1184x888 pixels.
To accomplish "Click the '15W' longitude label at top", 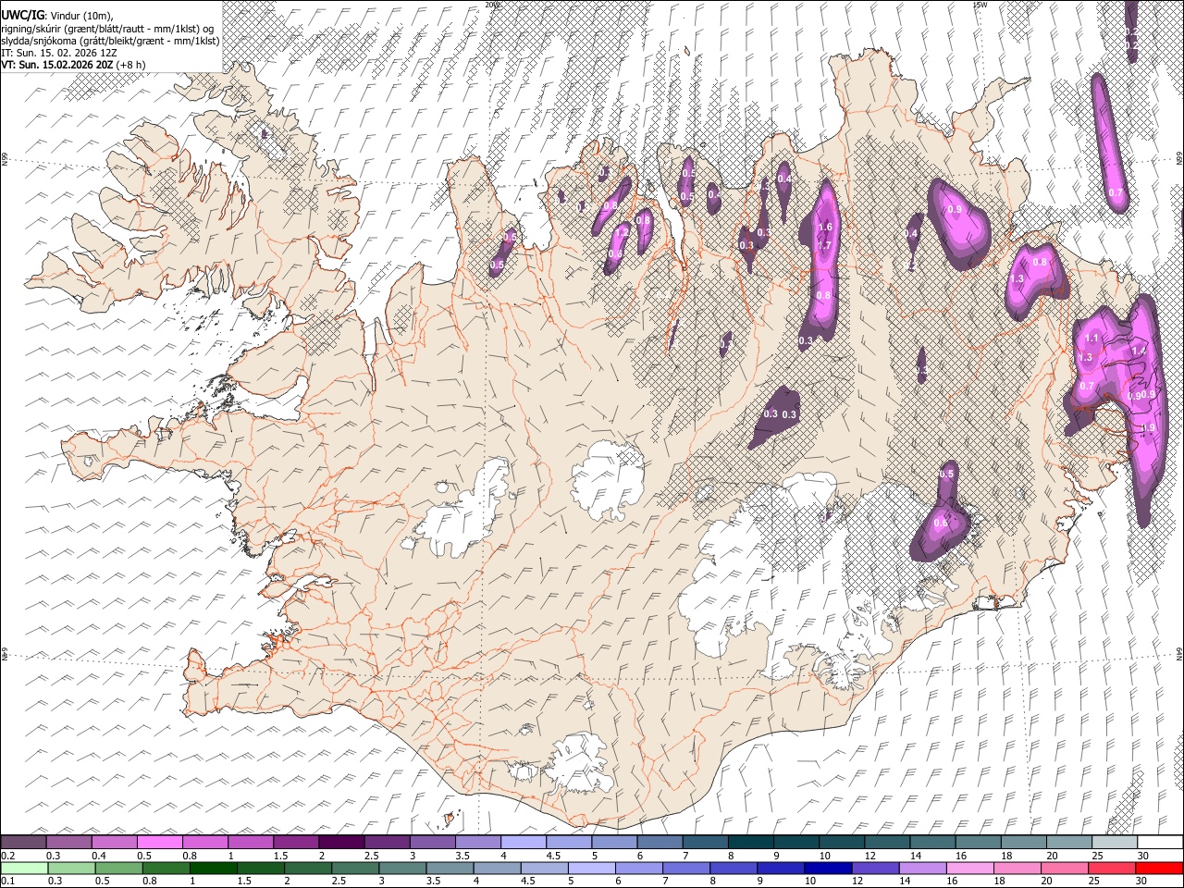I will (x=980, y=5).
